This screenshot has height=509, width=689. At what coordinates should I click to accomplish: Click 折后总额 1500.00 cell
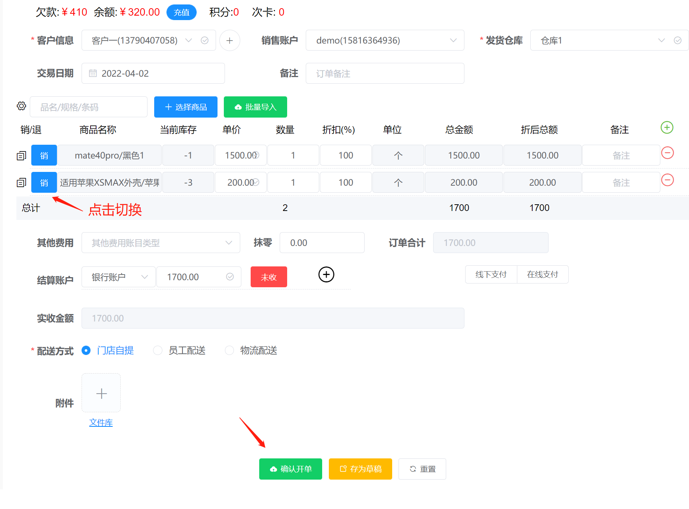(543, 155)
